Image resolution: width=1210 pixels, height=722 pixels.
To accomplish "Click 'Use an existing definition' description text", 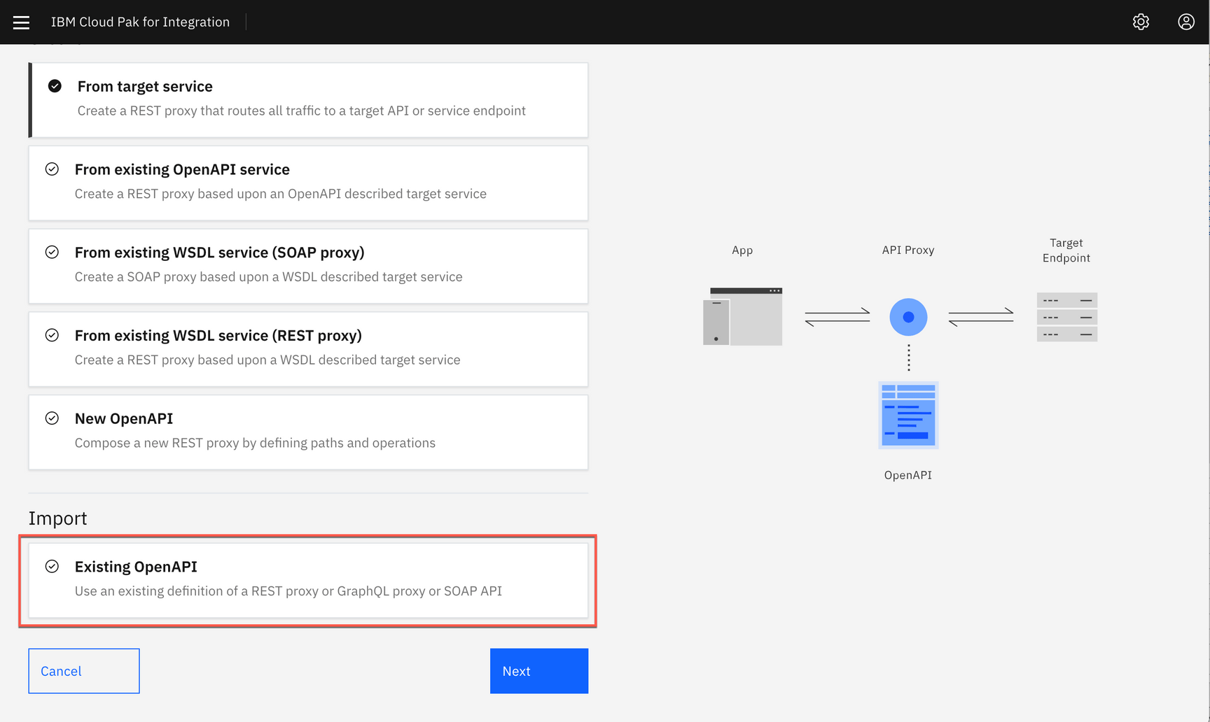I will [288, 591].
